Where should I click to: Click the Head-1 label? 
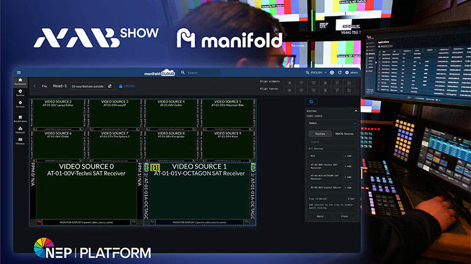(x=60, y=86)
